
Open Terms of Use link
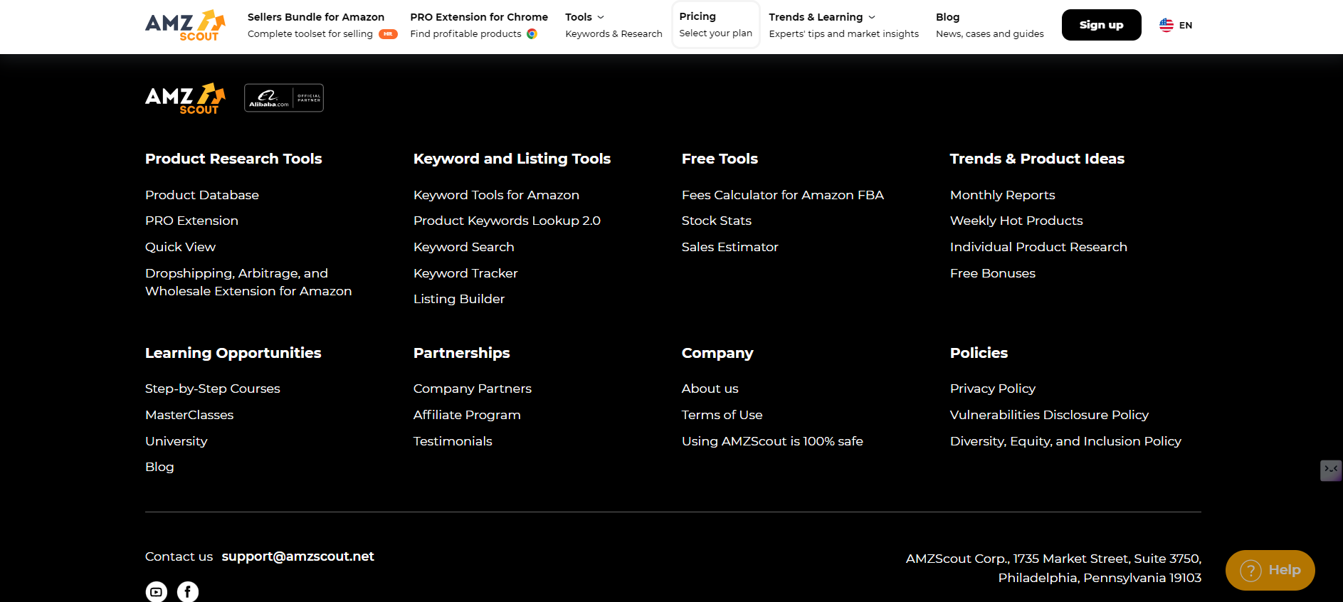(722, 415)
